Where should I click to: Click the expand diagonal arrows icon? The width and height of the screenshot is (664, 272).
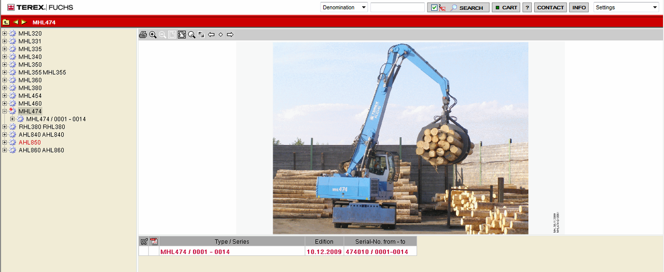201,35
